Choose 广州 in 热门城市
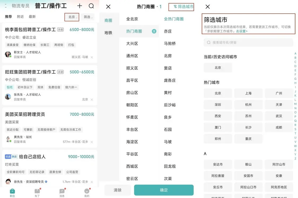 tap(279, 93)
